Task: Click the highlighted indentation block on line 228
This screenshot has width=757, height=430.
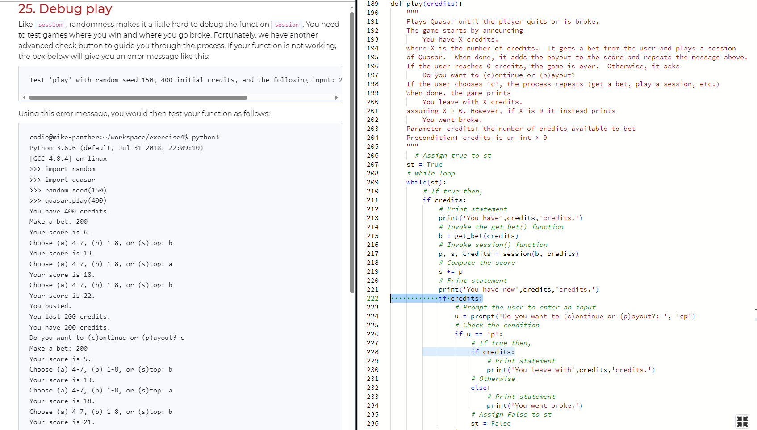Action: (447, 352)
